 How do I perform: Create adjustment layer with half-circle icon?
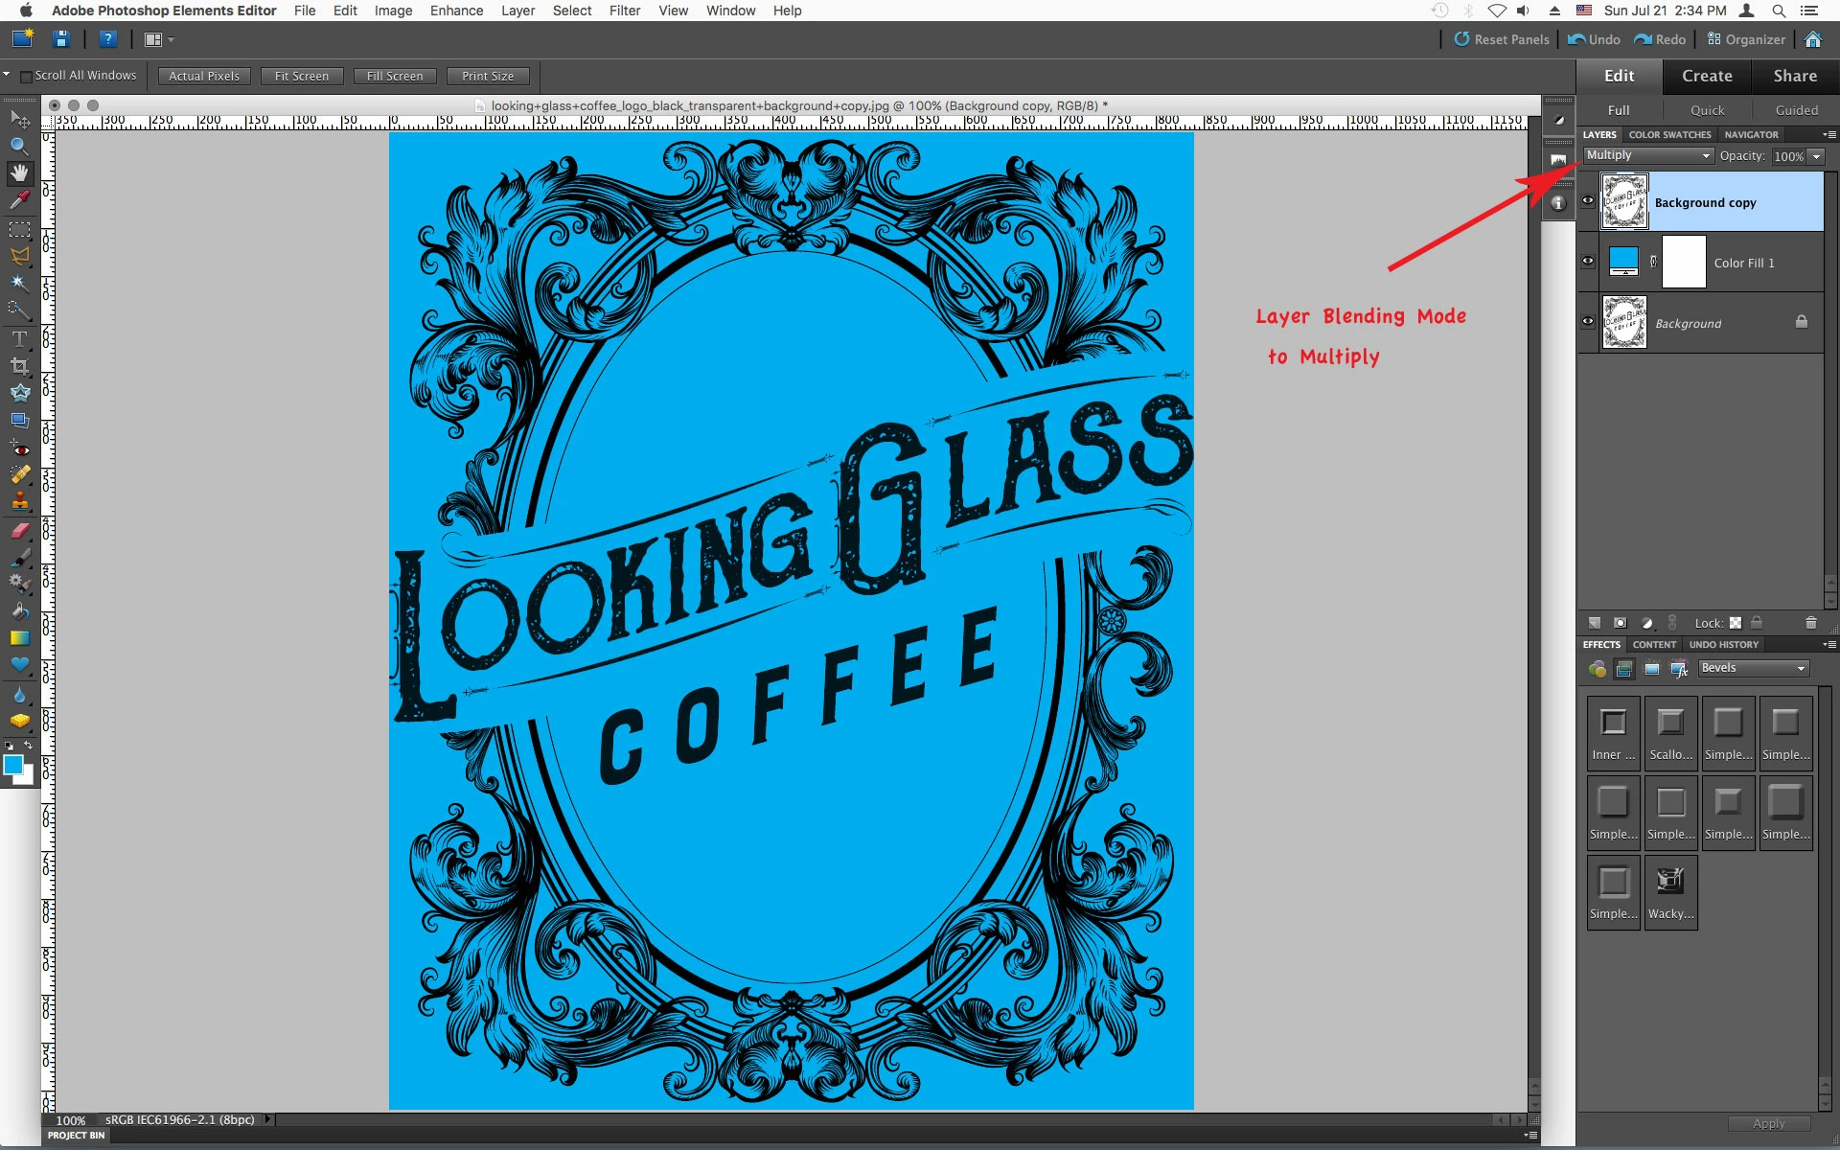point(1646,623)
